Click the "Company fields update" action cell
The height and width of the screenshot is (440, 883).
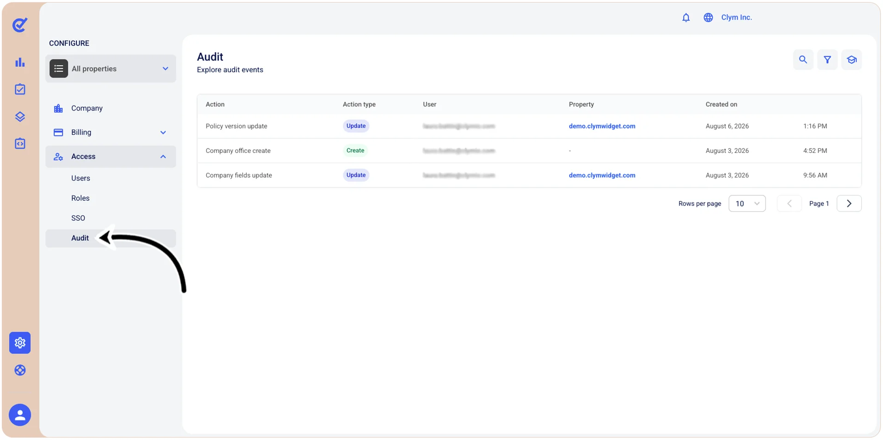pyautogui.click(x=239, y=176)
